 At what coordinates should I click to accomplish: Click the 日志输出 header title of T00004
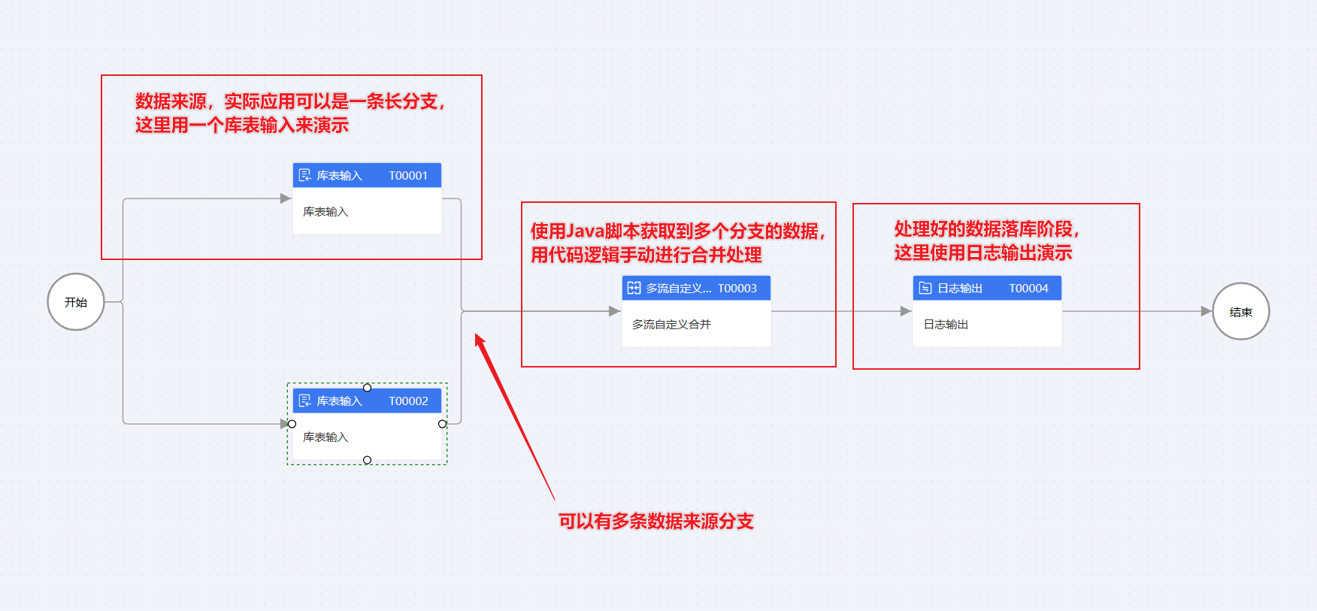coord(960,288)
